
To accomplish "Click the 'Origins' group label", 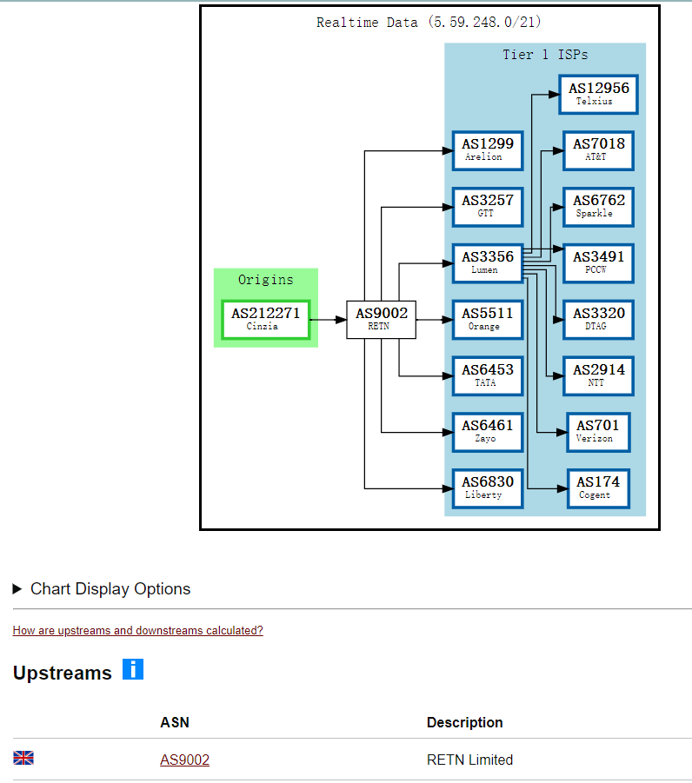I will tap(266, 280).
